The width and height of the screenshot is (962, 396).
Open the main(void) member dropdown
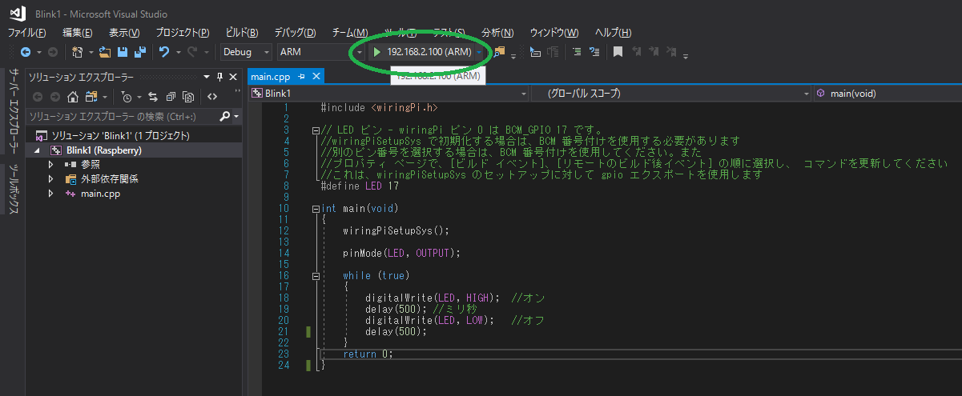pos(888,94)
